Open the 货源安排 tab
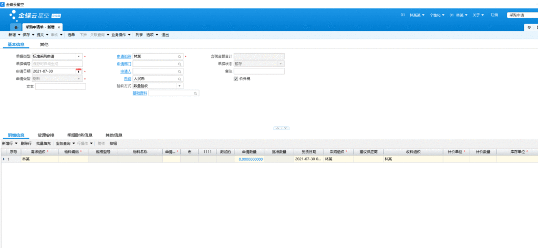Image resolution: width=538 pixels, height=248 pixels. point(46,135)
